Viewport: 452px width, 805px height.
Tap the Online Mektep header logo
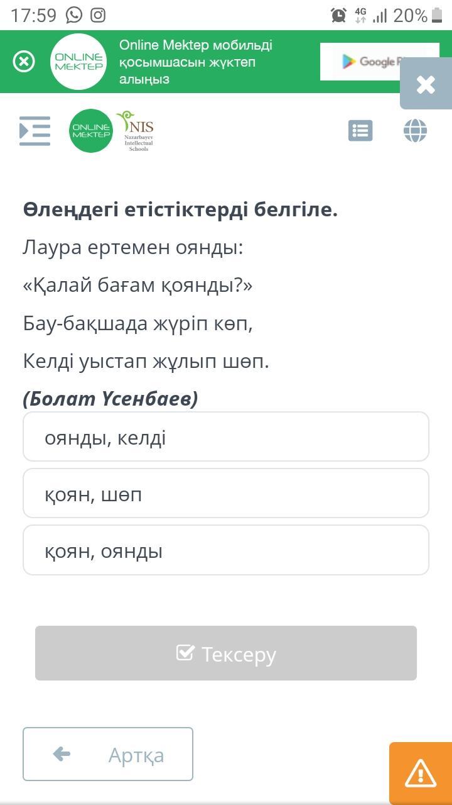pos(91,131)
